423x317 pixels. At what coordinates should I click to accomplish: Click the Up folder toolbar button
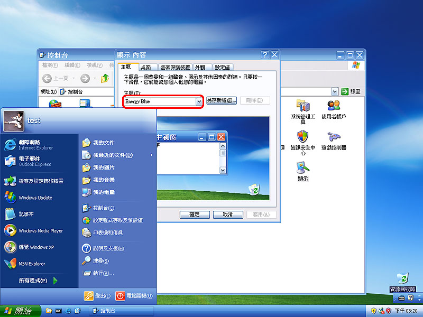(105, 78)
